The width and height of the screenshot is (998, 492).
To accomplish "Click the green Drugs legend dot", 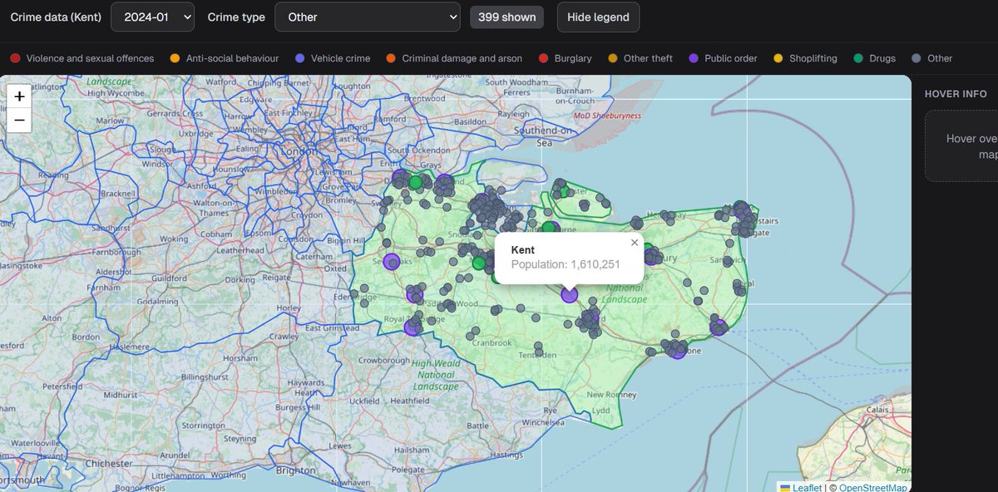I will click(x=857, y=58).
